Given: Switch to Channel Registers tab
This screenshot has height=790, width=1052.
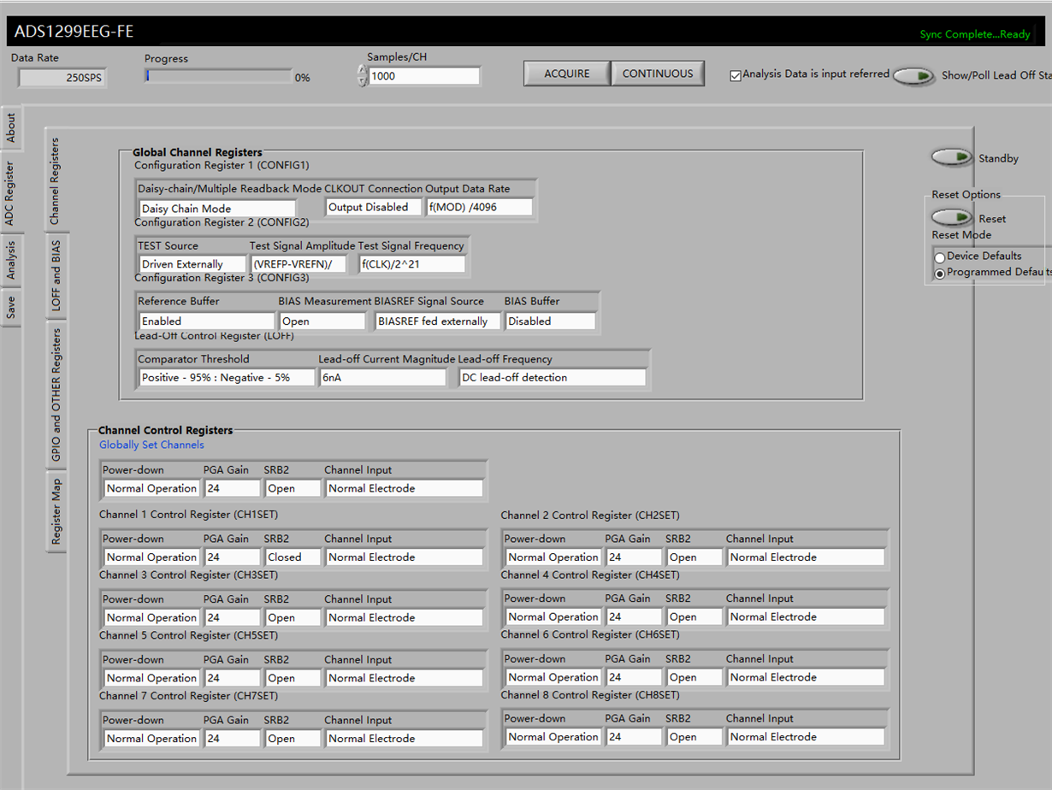Looking at the screenshot, I should point(56,183).
